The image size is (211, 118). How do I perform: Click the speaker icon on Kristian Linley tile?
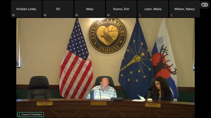click(x=13, y=15)
